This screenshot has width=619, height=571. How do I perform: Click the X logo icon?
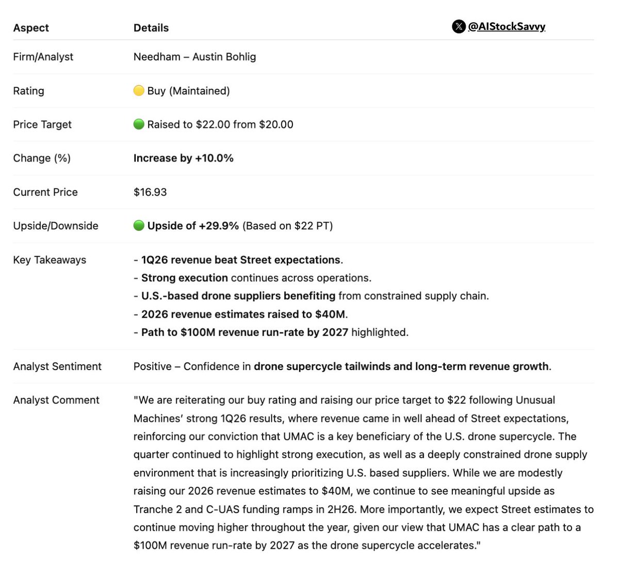tap(459, 26)
